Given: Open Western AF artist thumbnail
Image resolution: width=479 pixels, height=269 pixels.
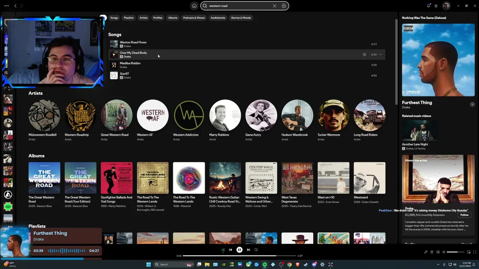Looking at the screenshot, I should (x=153, y=115).
